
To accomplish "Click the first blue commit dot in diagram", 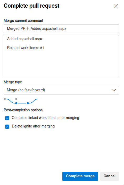I will pos(16,103).
